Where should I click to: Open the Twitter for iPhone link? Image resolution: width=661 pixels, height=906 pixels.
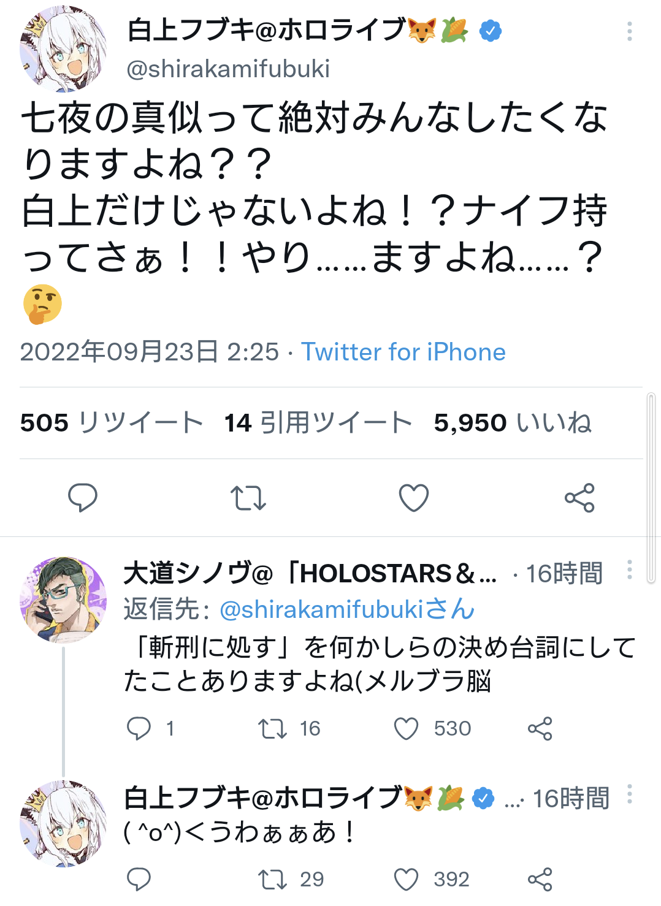403,352
